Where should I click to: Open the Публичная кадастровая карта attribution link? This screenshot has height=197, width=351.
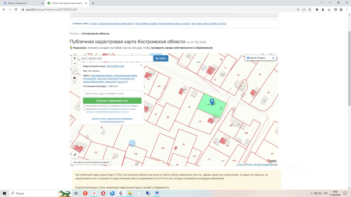coord(261,165)
